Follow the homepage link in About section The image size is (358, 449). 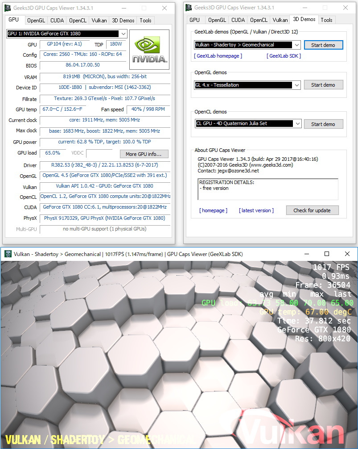(x=213, y=210)
